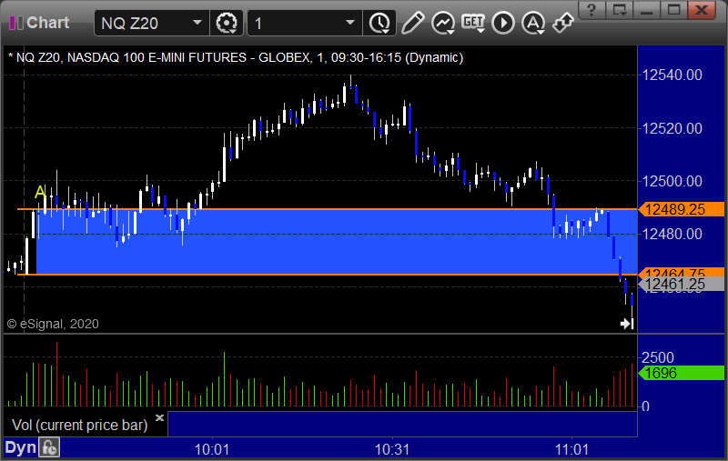Expand the interval 1 dropdown arrow
The width and height of the screenshot is (728, 461).
pyautogui.click(x=350, y=23)
